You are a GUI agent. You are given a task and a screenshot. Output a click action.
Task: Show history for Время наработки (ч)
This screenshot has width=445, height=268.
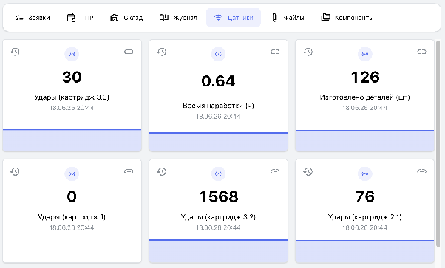pos(161,52)
